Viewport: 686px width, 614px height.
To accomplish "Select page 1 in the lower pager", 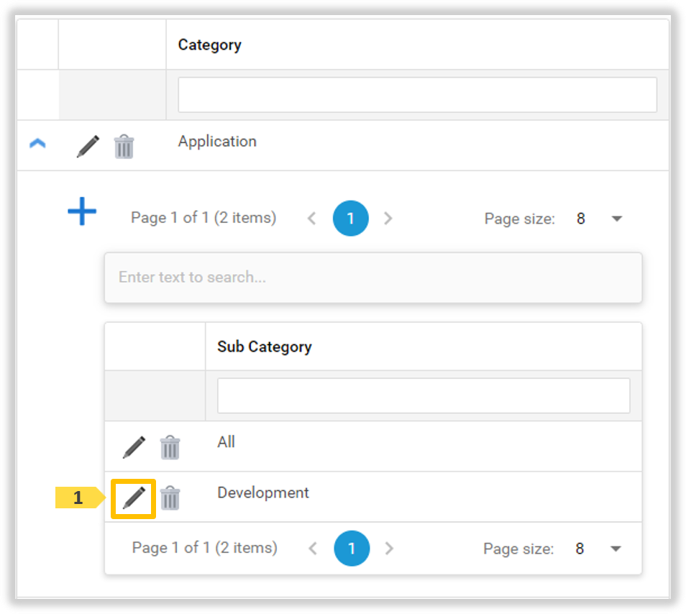I will click(352, 549).
